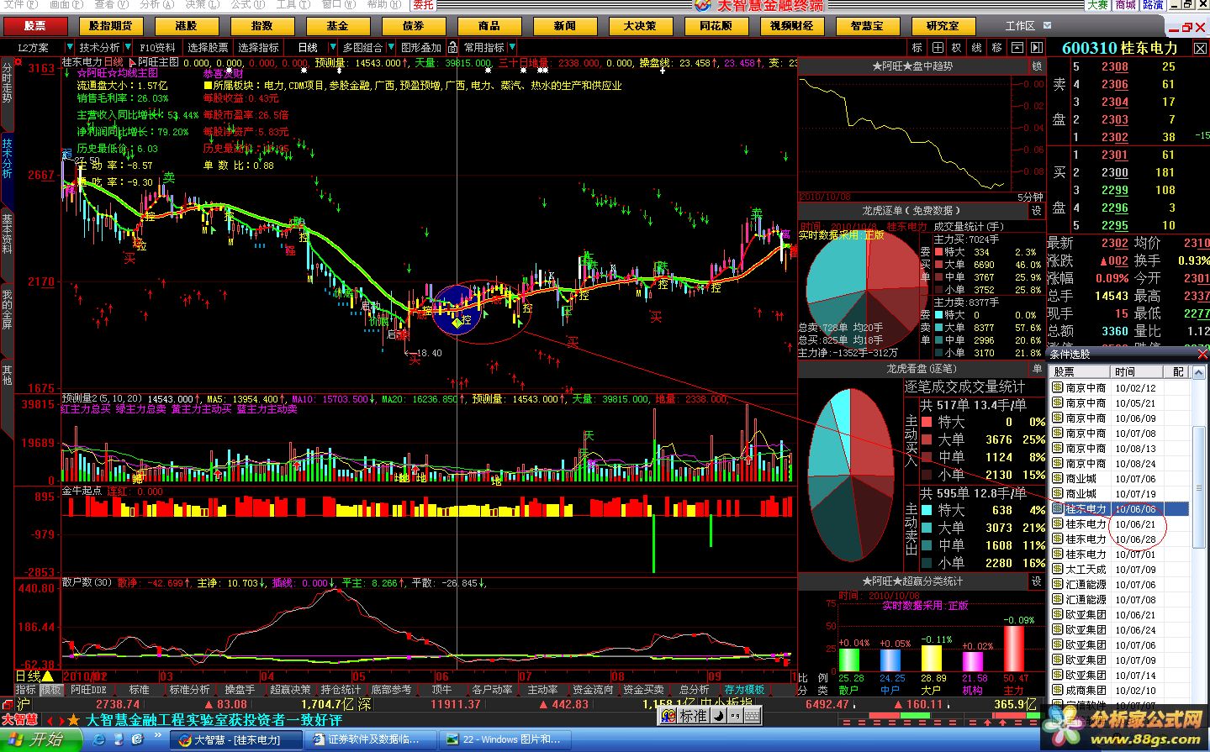This screenshot has height=752, width=1210.
Task: Sort by 股票 column header in 条件选股
Action: [1080, 371]
